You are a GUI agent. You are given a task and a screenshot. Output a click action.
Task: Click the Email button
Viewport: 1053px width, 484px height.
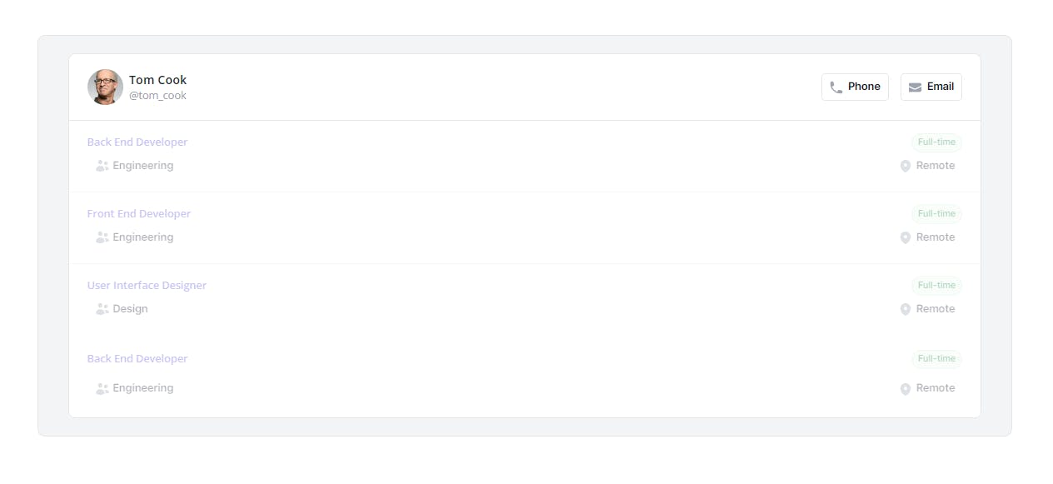[x=931, y=87]
